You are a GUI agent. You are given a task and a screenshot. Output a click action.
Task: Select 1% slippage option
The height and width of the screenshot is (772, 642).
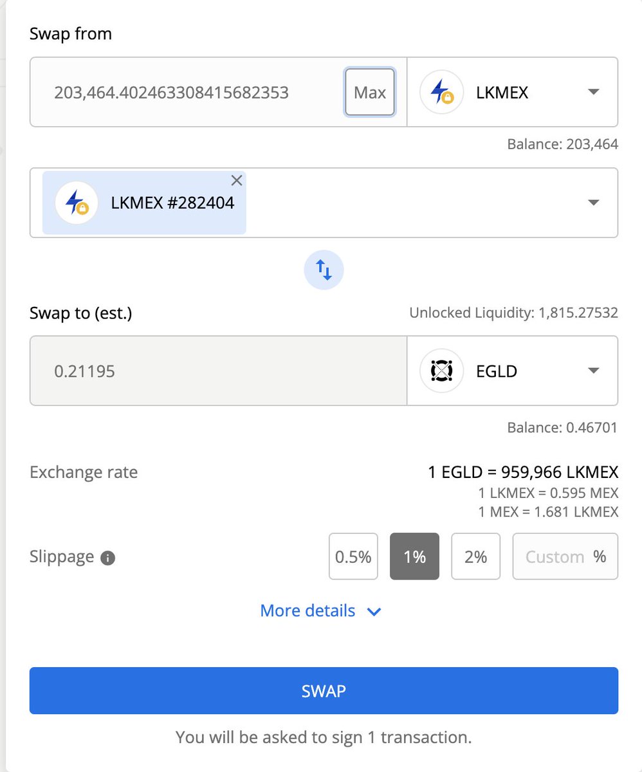click(415, 556)
